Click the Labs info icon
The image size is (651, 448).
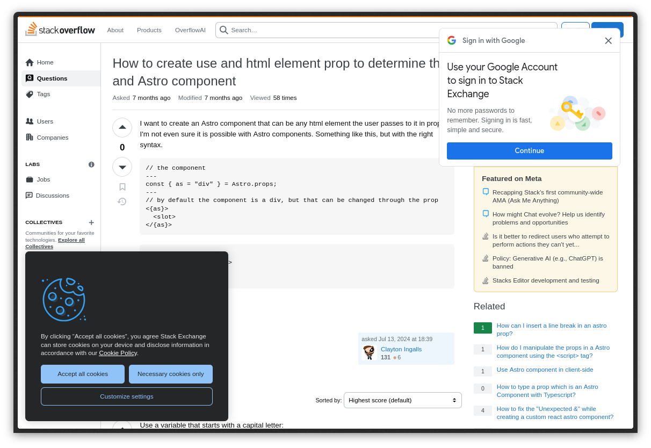click(91, 164)
